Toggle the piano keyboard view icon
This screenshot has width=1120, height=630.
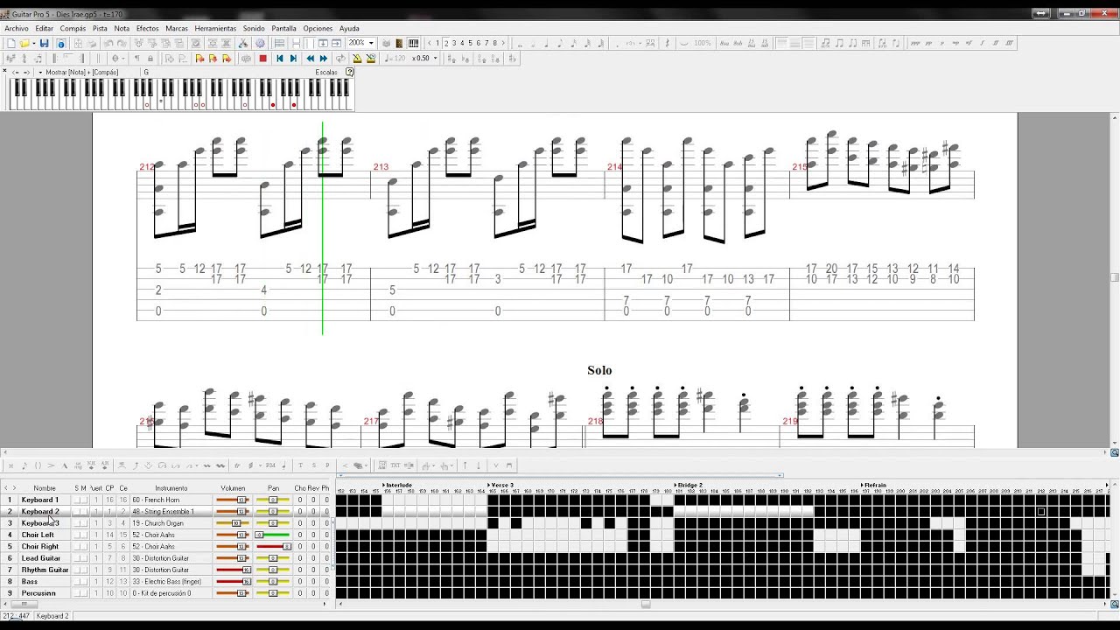tap(413, 43)
